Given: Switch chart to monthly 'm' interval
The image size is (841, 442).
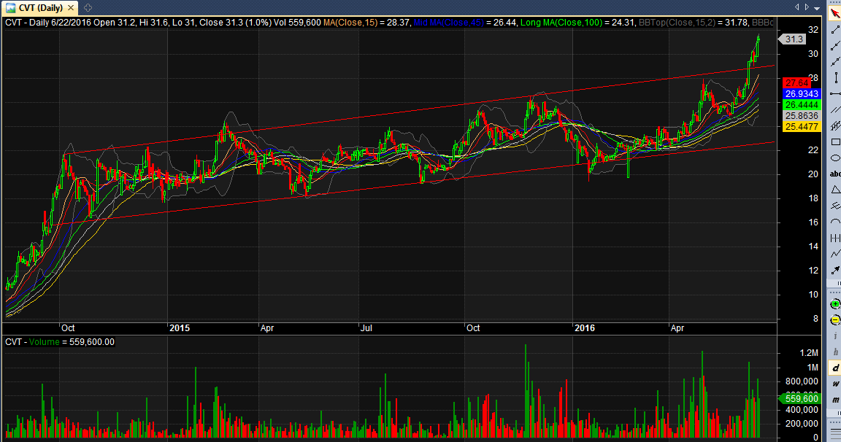Looking at the screenshot, I should coord(835,400).
